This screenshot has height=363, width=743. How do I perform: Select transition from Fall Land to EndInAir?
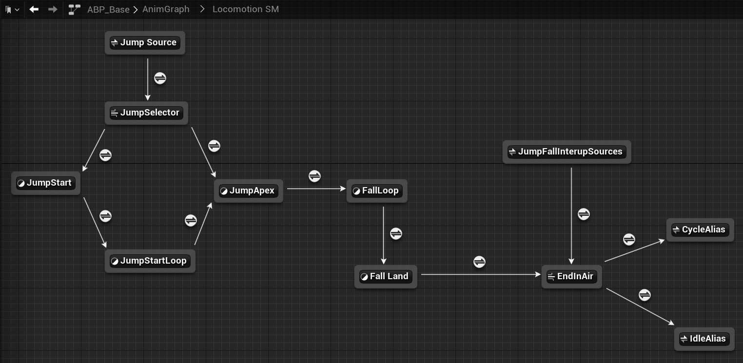coord(479,262)
